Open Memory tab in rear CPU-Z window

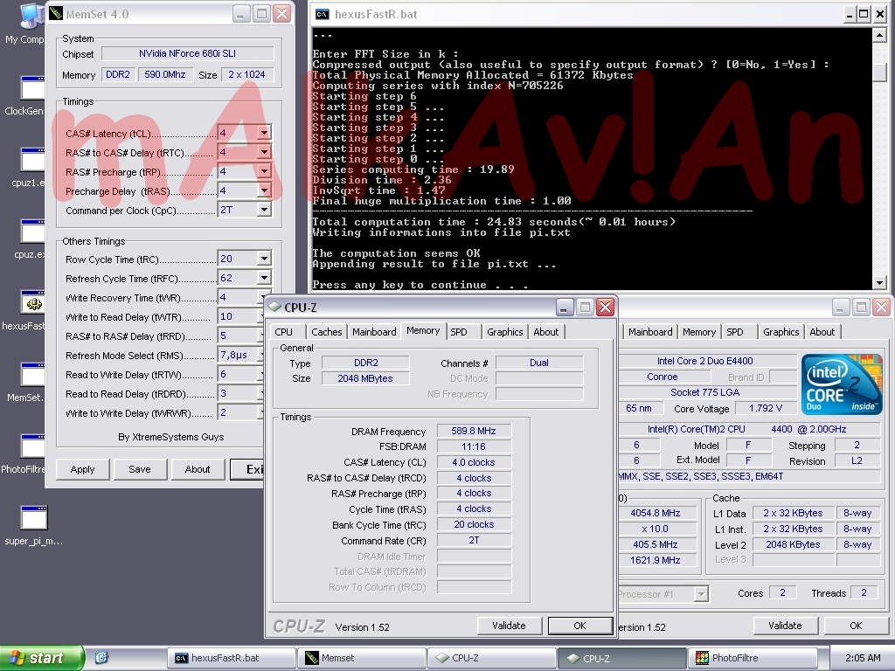tap(698, 332)
